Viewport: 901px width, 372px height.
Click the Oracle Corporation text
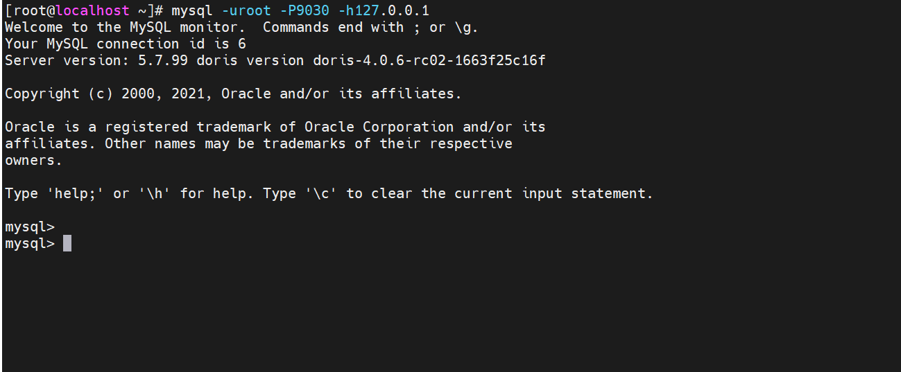[379, 127]
